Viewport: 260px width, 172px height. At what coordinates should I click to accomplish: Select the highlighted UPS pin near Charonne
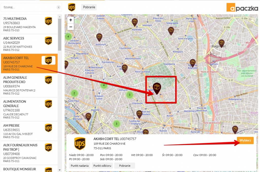(157, 88)
